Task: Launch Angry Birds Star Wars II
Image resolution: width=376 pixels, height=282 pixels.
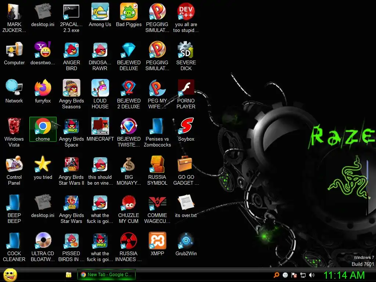Action: 71,170
